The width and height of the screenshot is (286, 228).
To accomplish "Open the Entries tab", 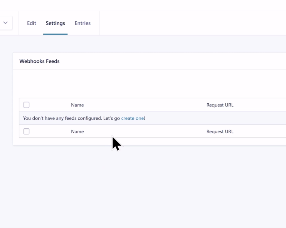I will point(83,23).
